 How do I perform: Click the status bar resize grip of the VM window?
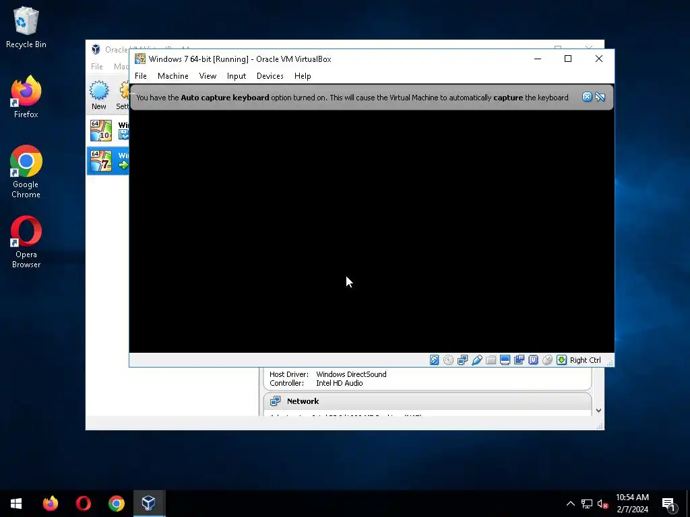tap(610, 363)
